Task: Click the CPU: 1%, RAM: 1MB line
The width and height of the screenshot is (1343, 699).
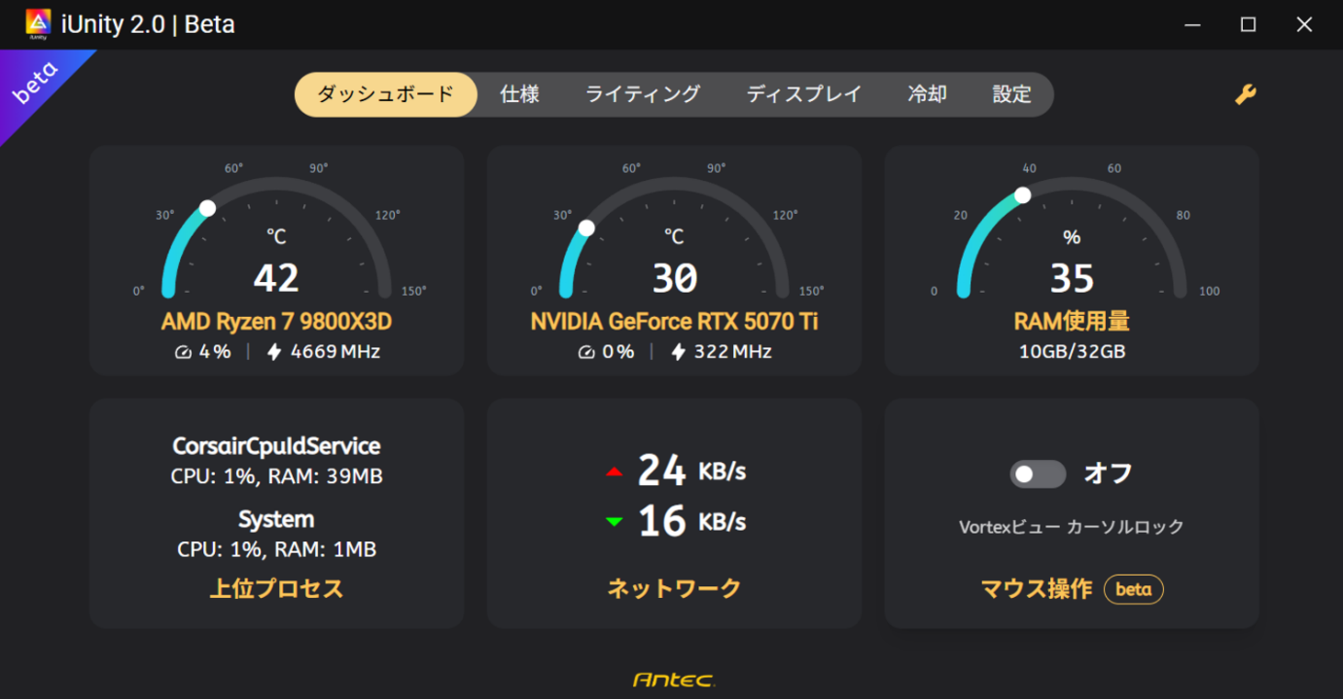Action: [x=276, y=549]
